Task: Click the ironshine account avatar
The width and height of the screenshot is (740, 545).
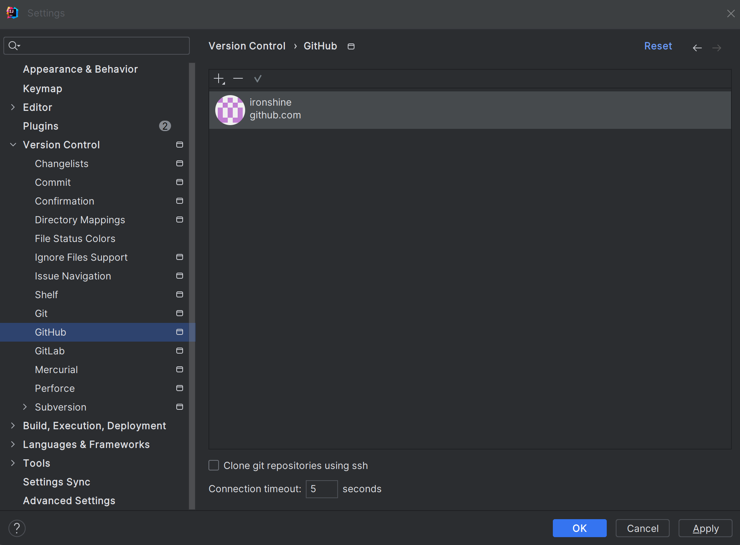Action: [x=230, y=110]
